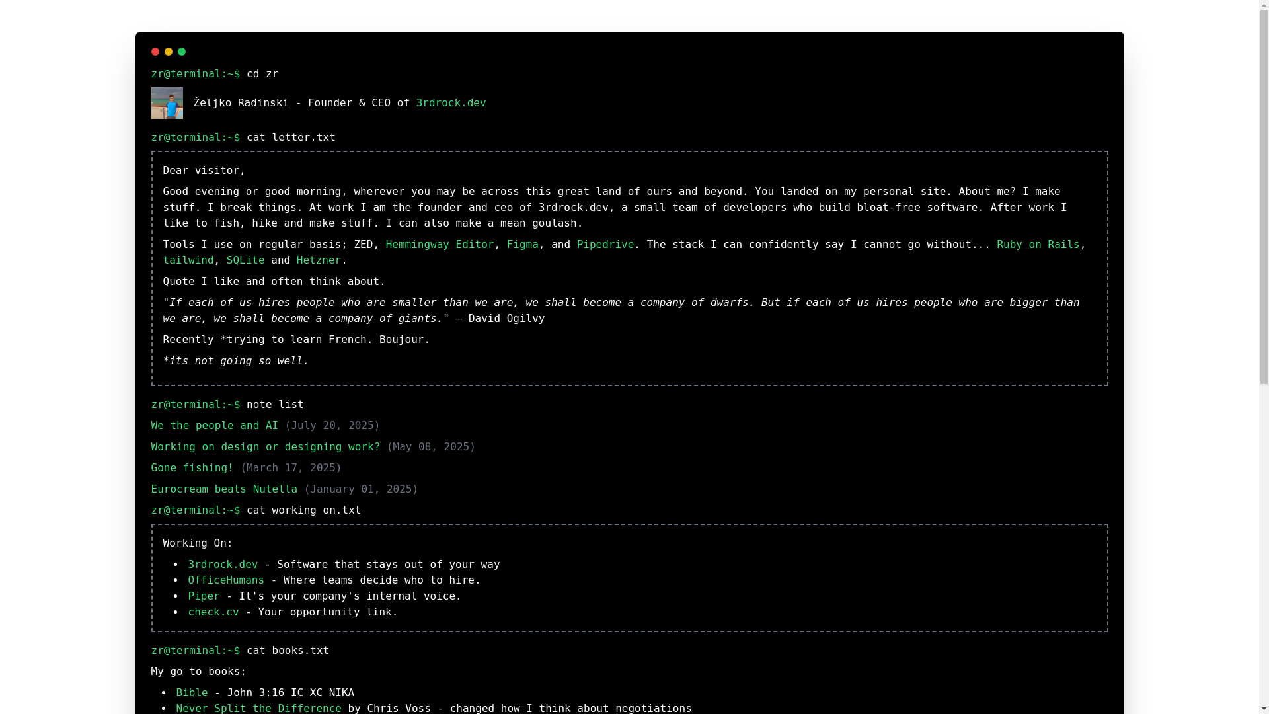Open the Ruby on Rails link
The image size is (1269, 714).
1038,245
